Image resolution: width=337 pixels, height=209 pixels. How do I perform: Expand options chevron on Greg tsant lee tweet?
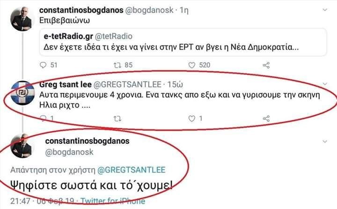coord(324,85)
